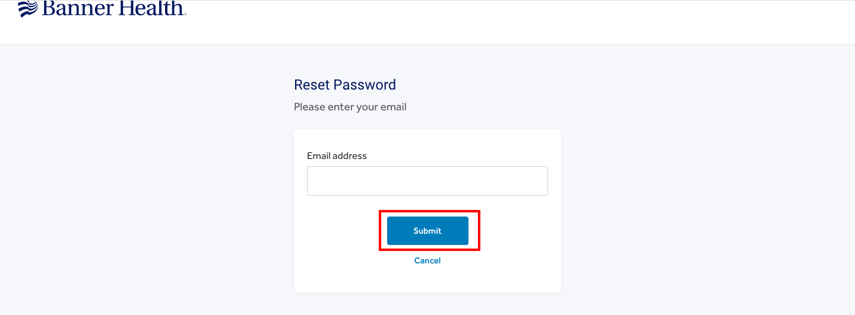
Task: Click the 'Please enter your email' text
Action: (x=350, y=107)
